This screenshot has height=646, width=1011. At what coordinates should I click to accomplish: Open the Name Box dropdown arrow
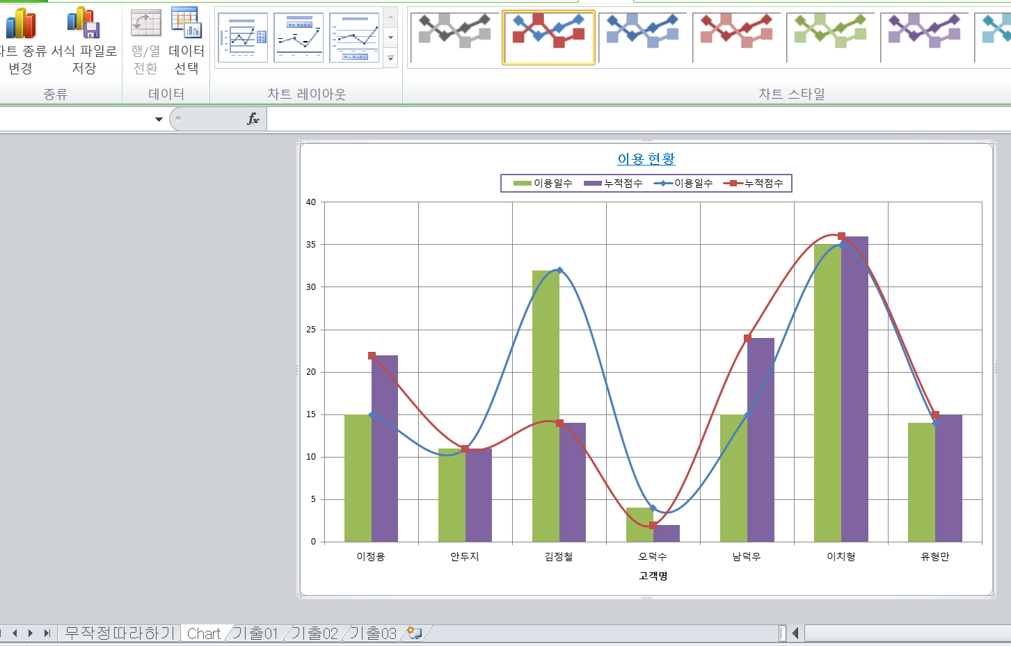click(159, 120)
